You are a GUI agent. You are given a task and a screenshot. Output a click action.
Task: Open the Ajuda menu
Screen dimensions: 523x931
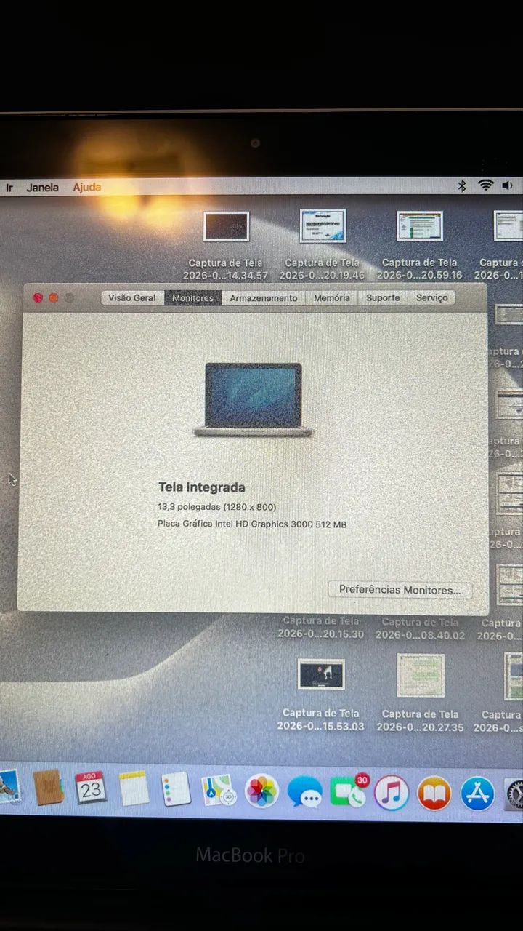tap(87, 187)
